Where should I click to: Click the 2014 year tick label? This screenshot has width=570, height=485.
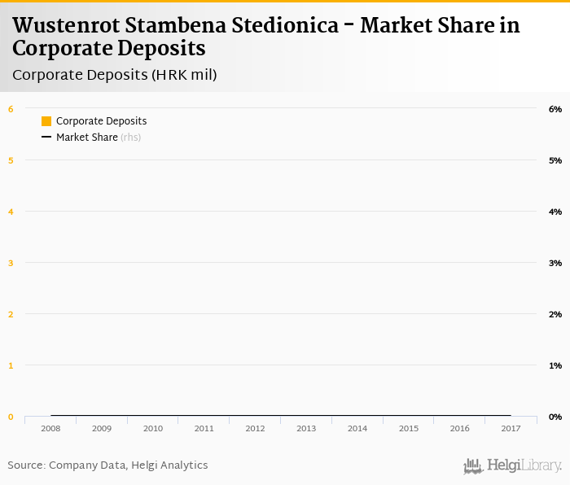(357, 429)
